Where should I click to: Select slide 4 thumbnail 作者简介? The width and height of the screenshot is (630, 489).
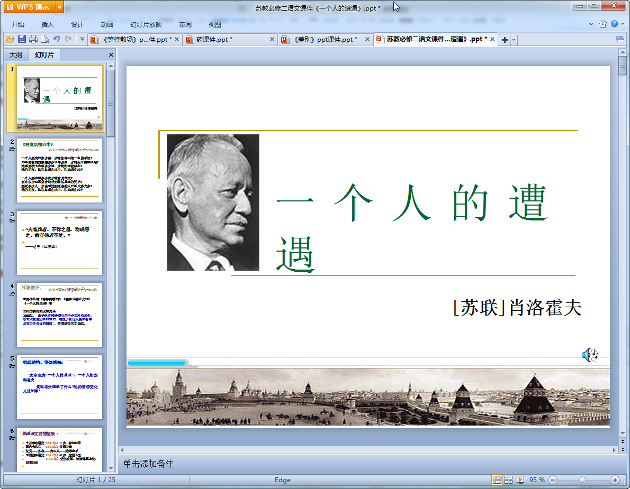tap(59, 315)
